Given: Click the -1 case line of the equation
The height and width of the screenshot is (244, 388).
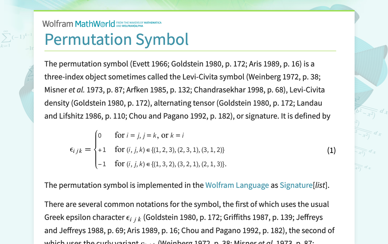Looking at the screenshot, I should click(102, 164).
